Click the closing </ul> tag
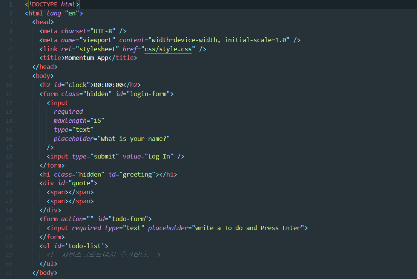The height and width of the screenshot is (279, 417). pos(48,264)
